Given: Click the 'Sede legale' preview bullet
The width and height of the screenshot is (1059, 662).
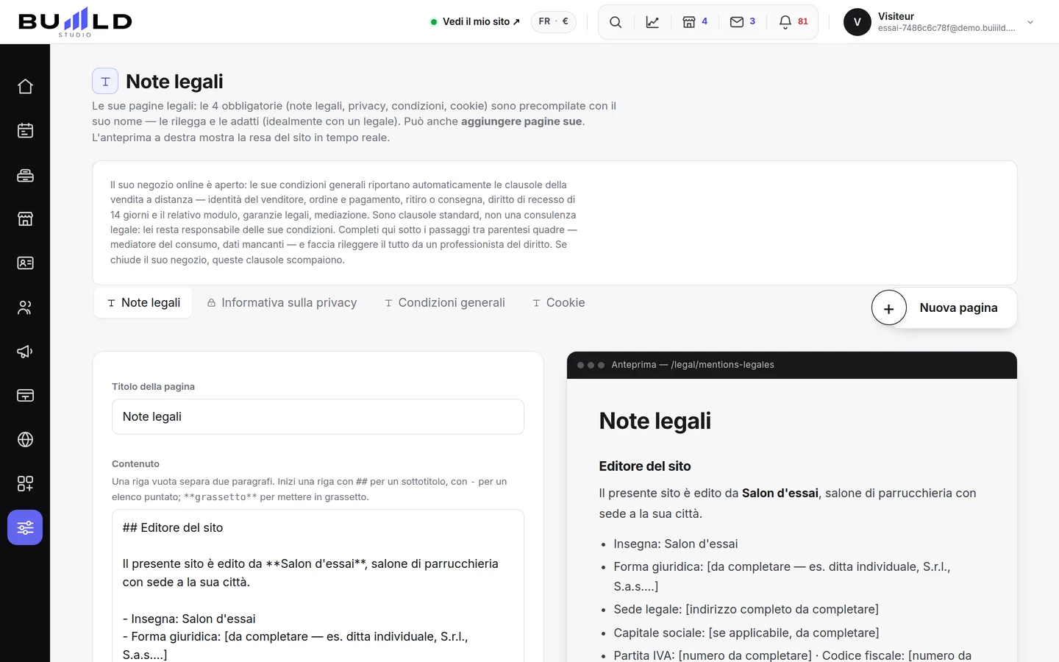Looking at the screenshot, I should pyautogui.click(x=746, y=610).
